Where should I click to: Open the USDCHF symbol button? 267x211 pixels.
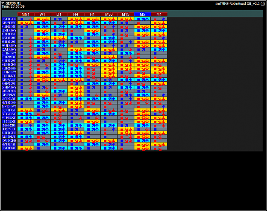point(9,19)
